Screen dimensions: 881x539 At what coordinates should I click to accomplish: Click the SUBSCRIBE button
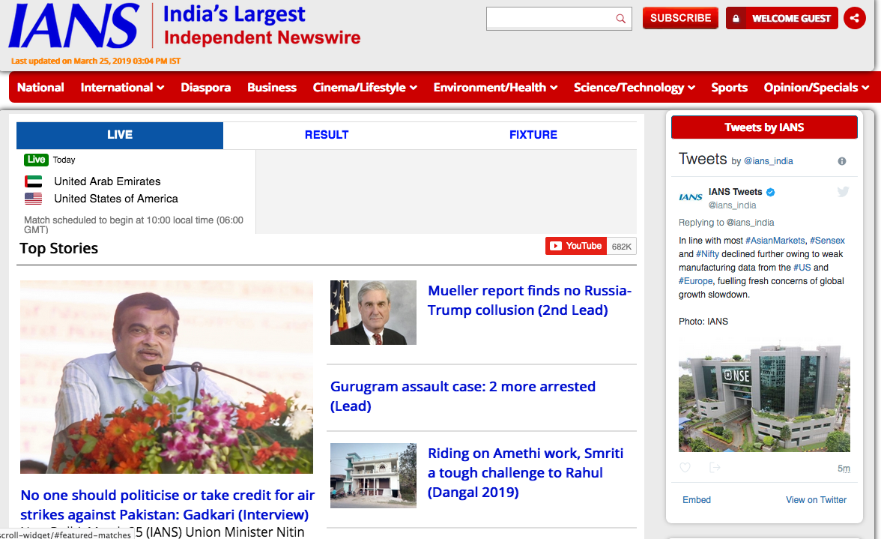pos(680,18)
